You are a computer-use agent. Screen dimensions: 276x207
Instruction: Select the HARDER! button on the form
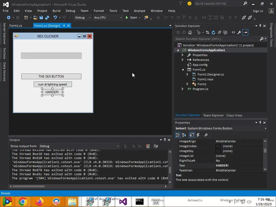tap(52, 92)
